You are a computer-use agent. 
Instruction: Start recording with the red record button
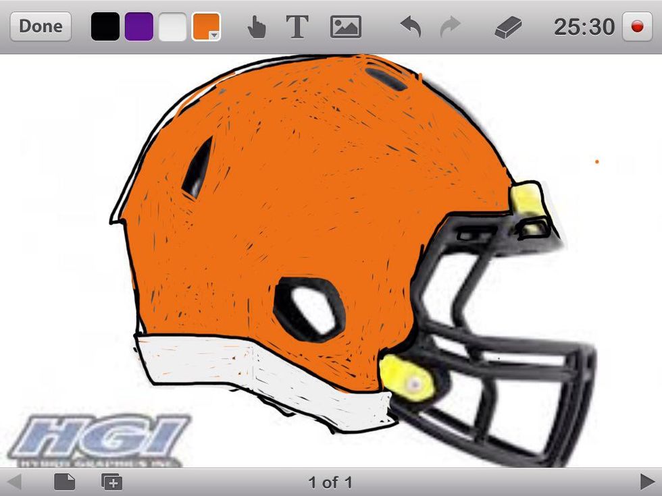click(637, 27)
